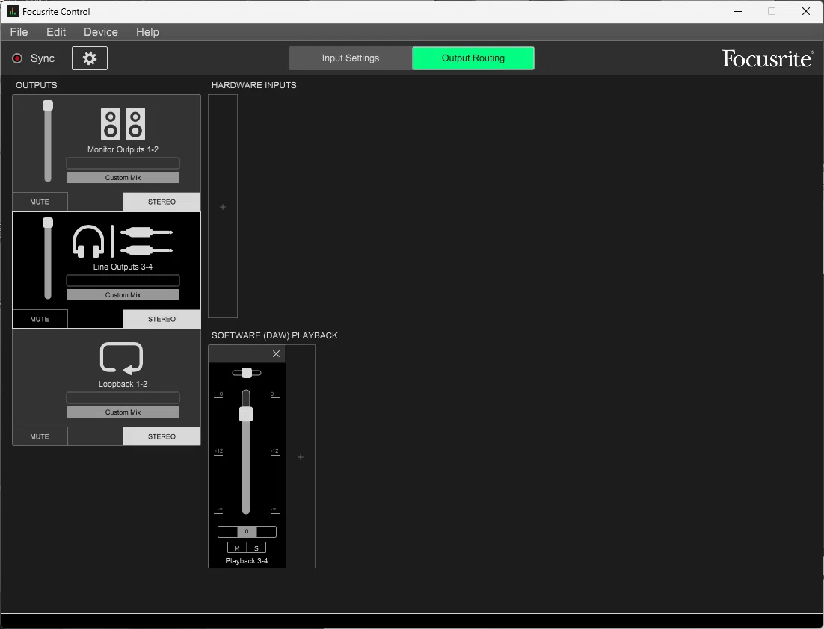Click the Playback 3-4 pan slider

click(247, 373)
